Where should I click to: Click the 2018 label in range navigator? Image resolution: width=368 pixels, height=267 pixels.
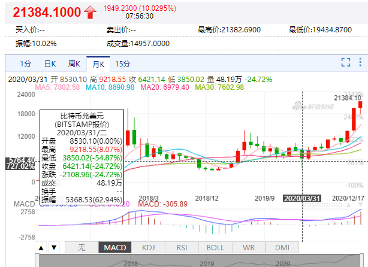[x=131, y=264]
